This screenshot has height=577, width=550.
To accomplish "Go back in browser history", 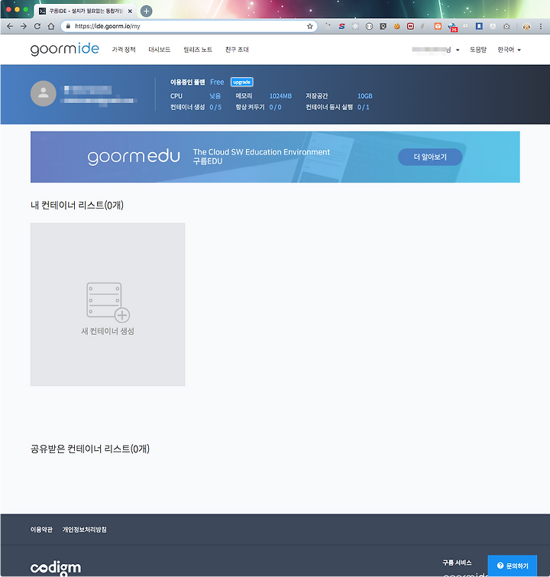I will (x=10, y=26).
